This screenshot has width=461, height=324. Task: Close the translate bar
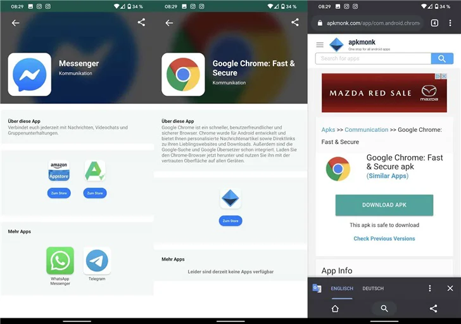(x=450, y=288)
